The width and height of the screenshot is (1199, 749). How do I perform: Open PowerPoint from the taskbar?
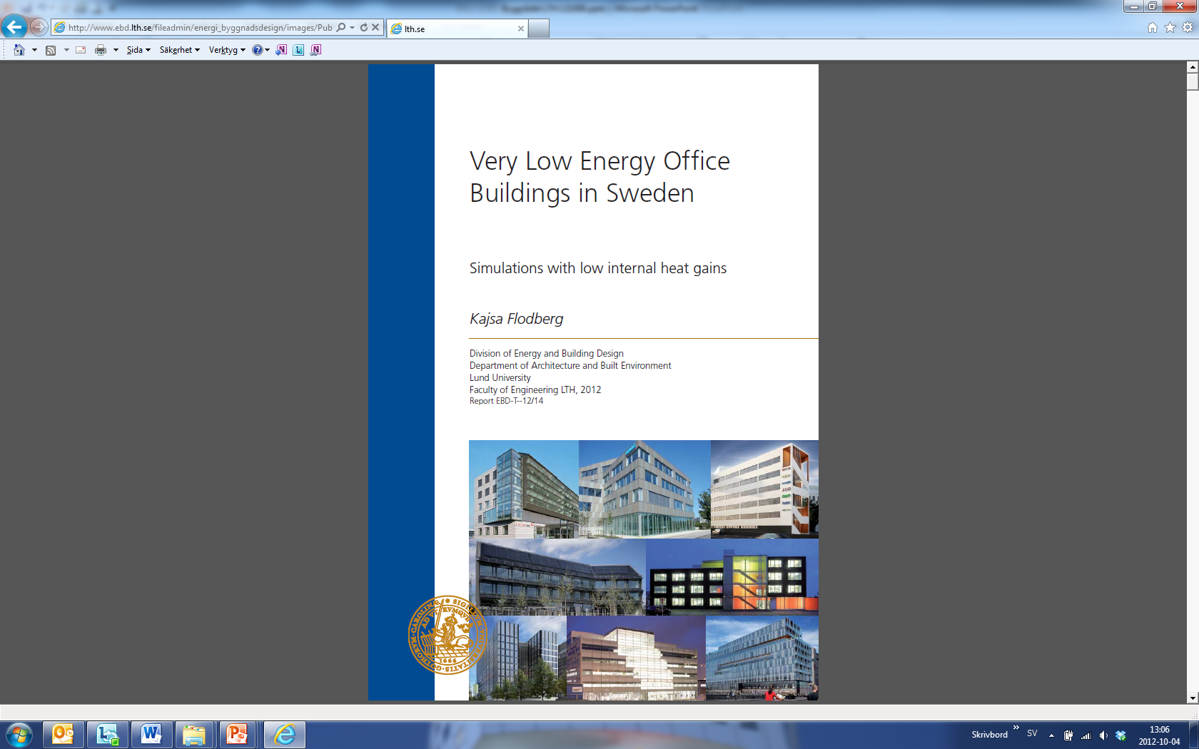point(238,735)
